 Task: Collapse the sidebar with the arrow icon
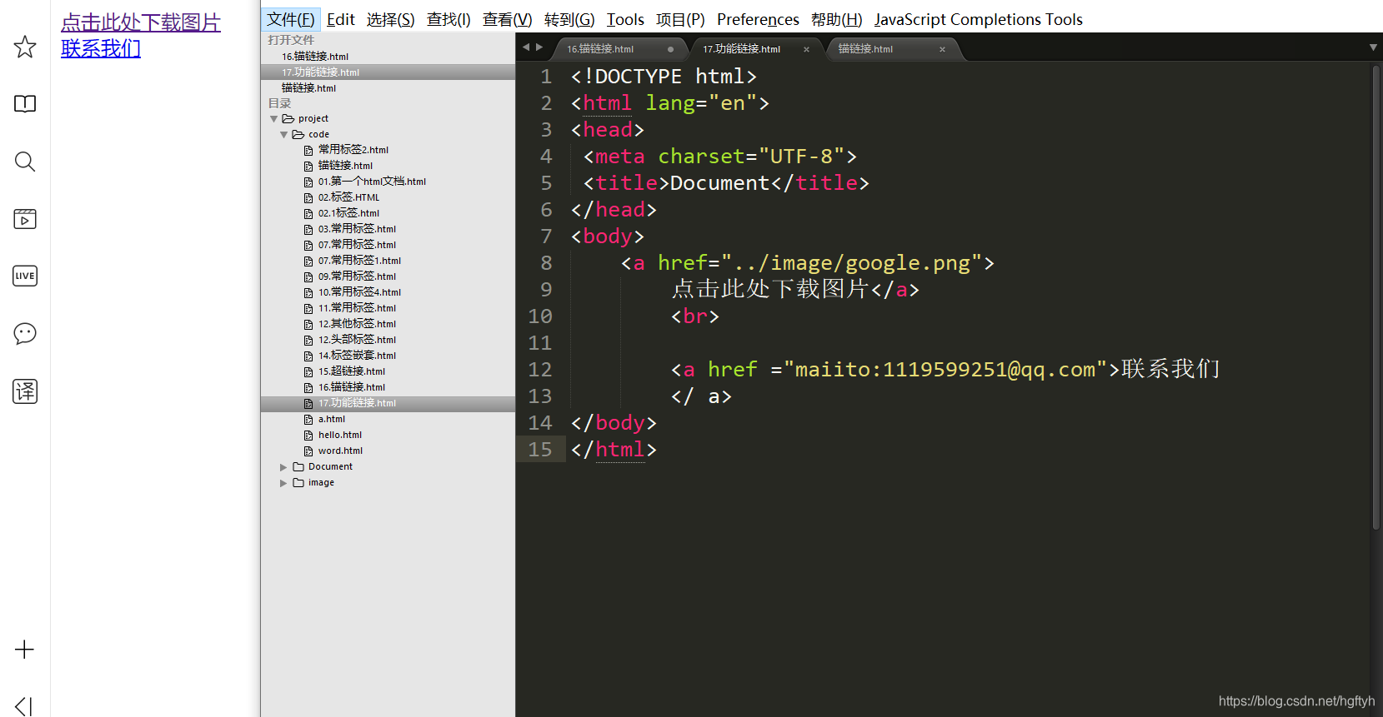(x=24, y=706)
